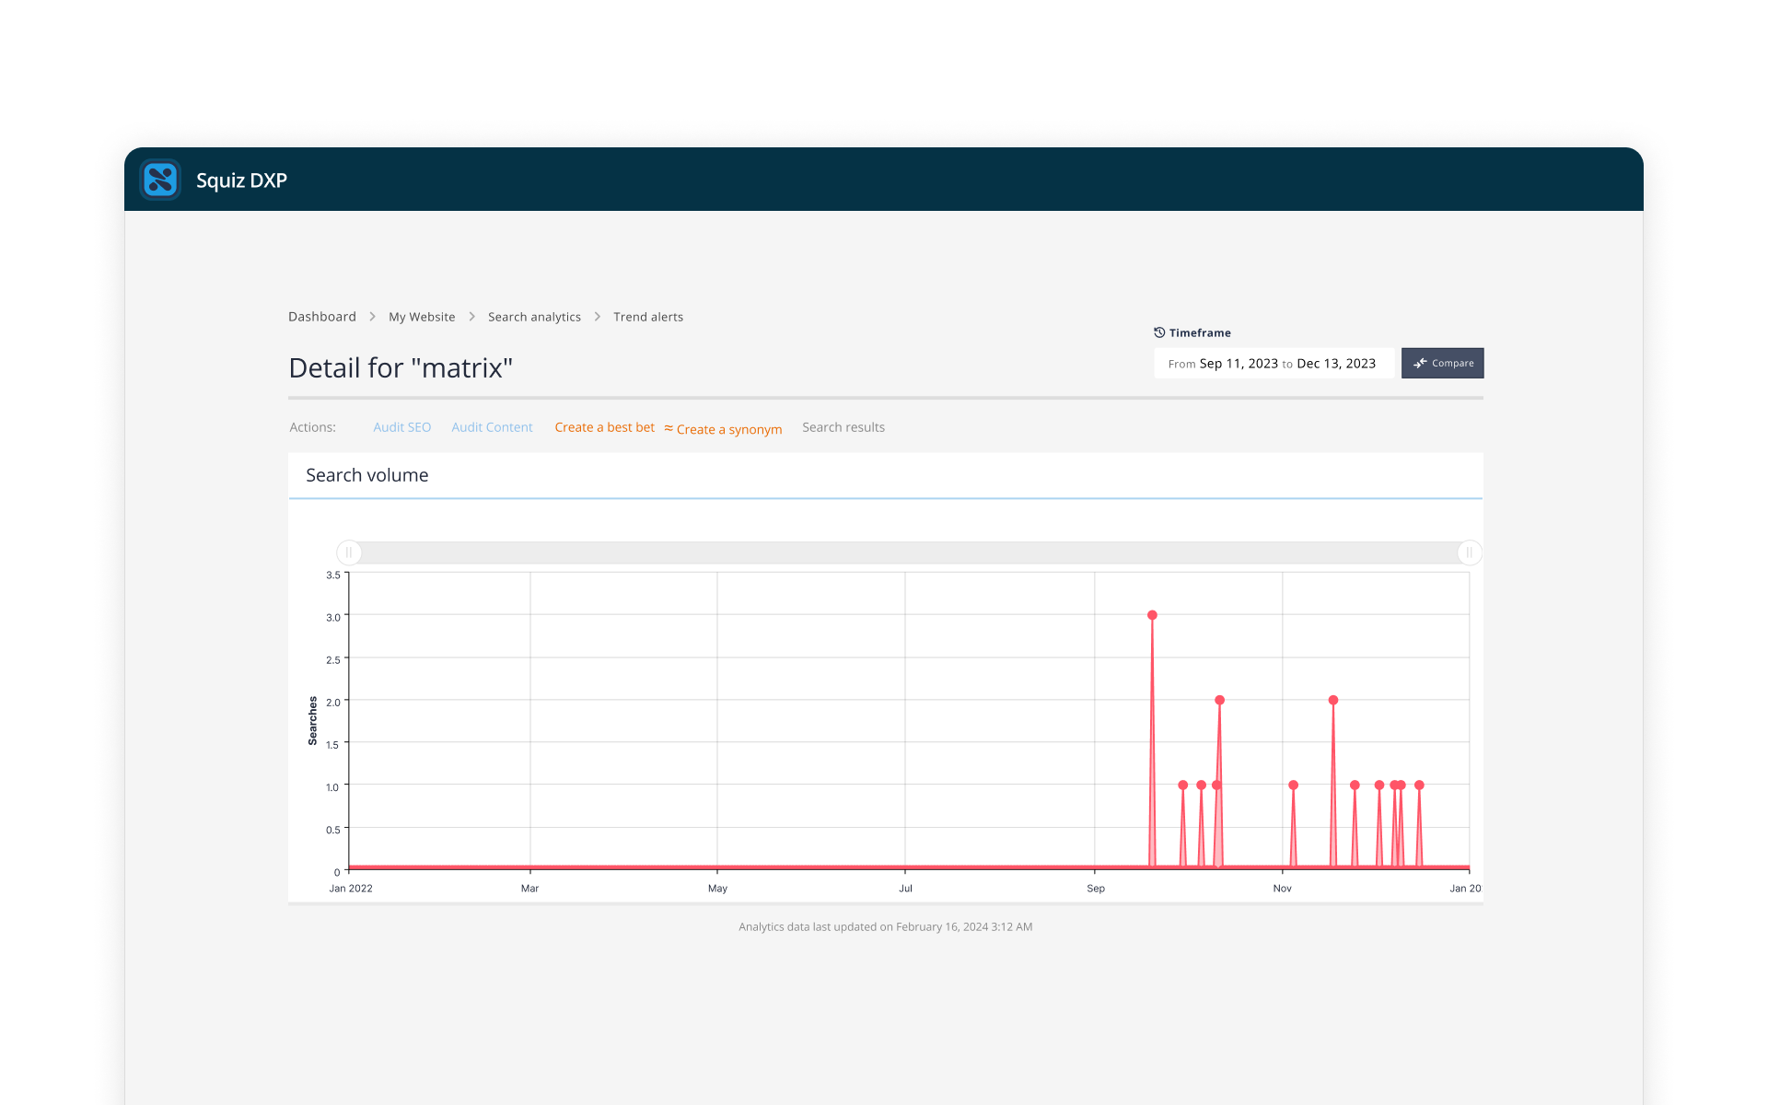This screenshot has height=1105, width=1768.
Task: Open the Dashboard breadcrumb
Action: pos(322,317)
